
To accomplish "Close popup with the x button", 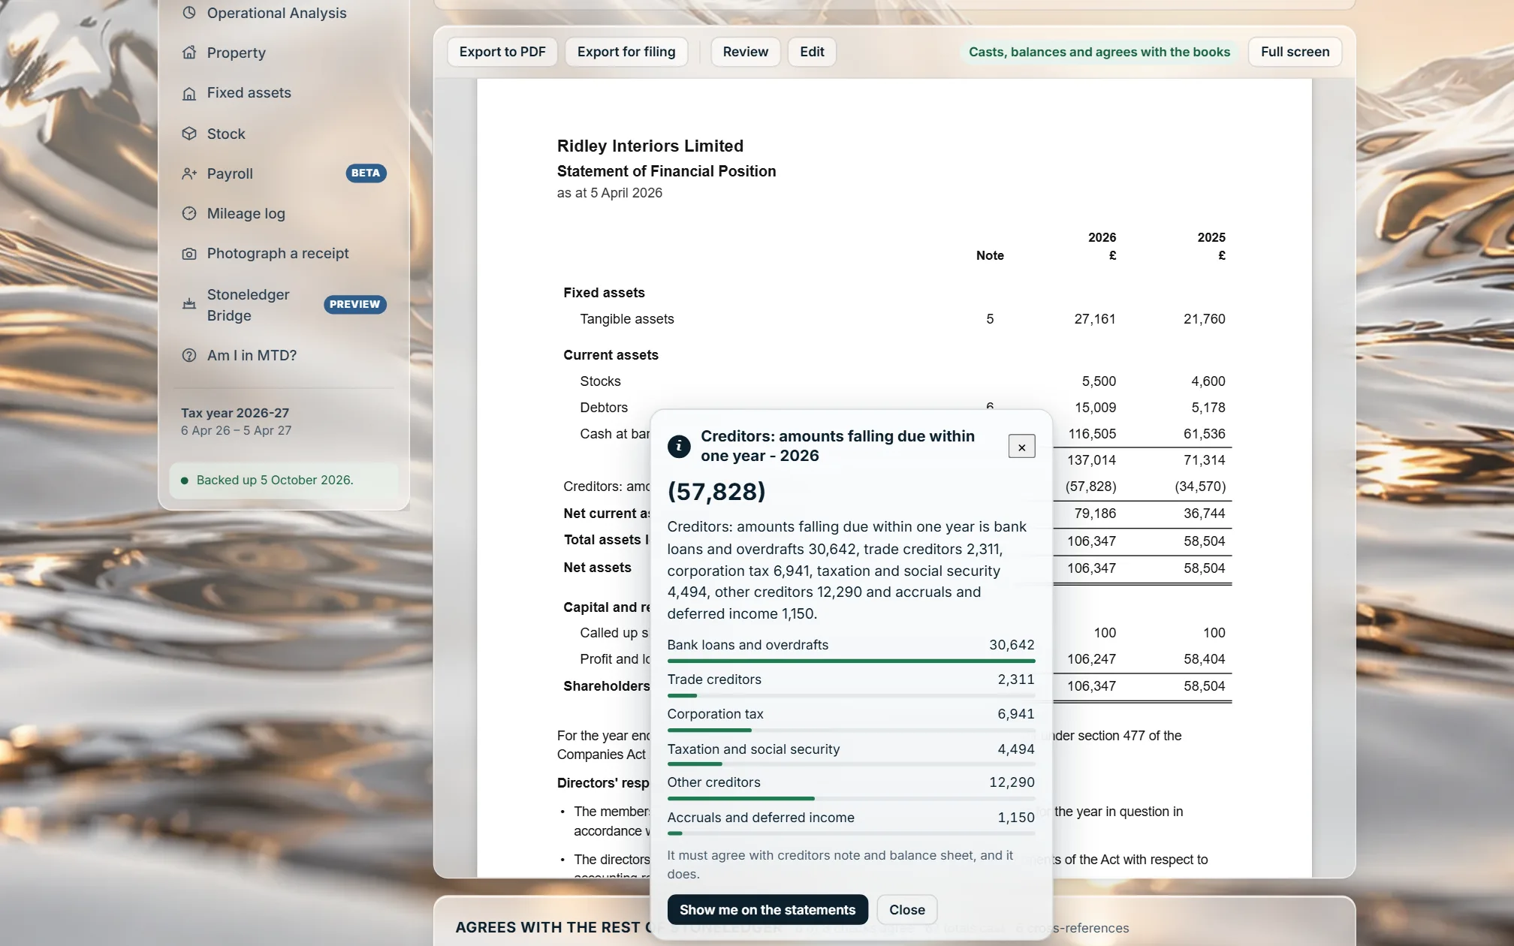I will (1021, 447).
